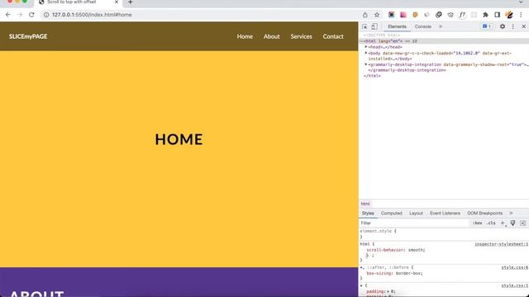Open Chrome three-dot menu
The height and width of the screenshot is (297, 529).
coord(521,15)
